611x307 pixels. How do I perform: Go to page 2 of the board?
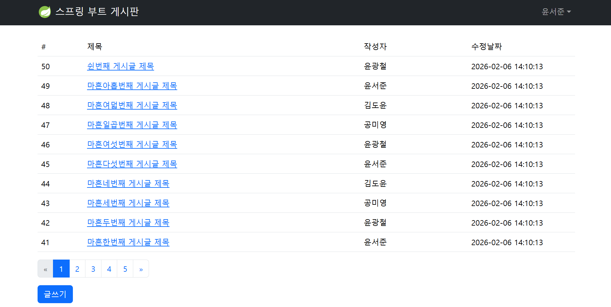pyautogui.click(x=77, y=269)
